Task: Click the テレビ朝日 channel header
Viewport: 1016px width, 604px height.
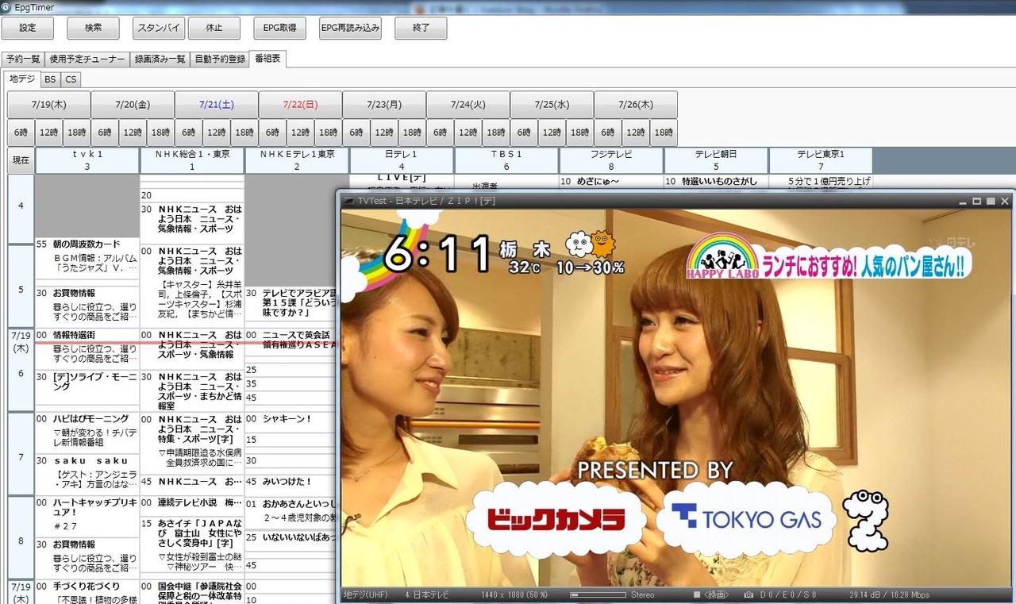Action: tap(716, 160)
